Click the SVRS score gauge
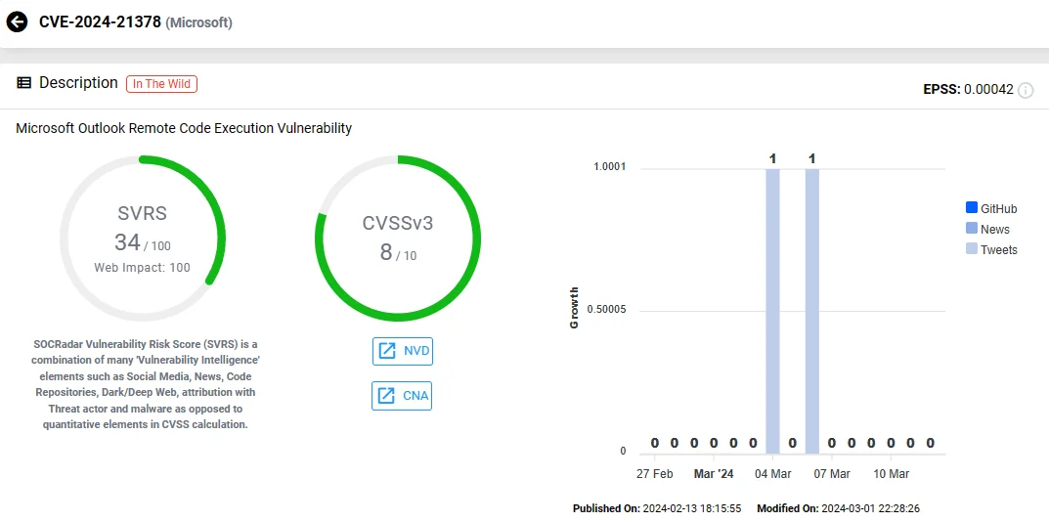The width and height of the screenshot is (1049, 522). 143,239
